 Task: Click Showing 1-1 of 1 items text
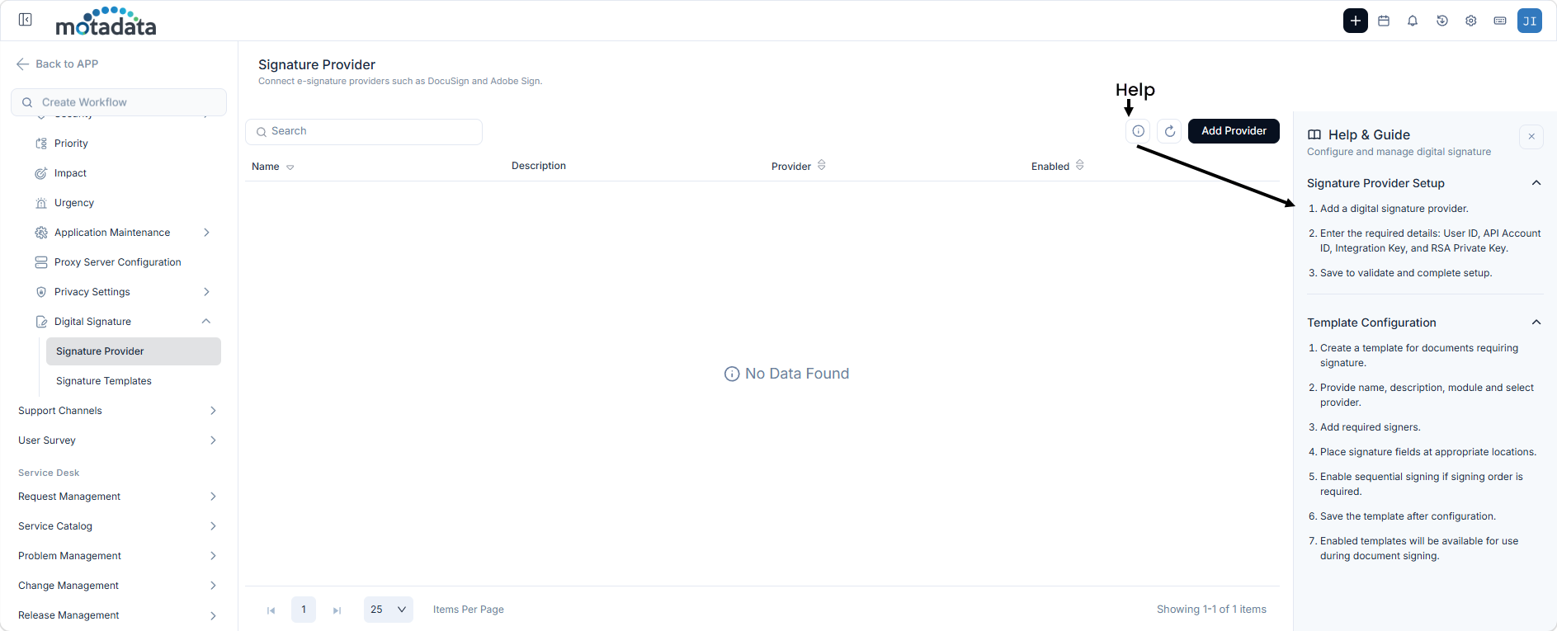pos(1211,610)
